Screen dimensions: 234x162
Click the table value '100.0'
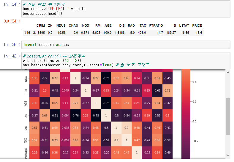(x=107, y=33)
